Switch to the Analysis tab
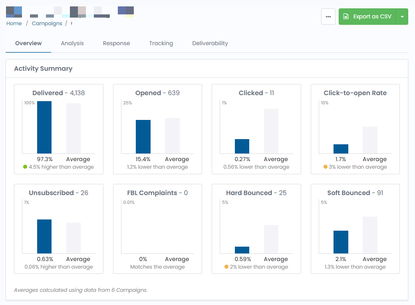Screen dimensions: 415x305 [72, 43]
